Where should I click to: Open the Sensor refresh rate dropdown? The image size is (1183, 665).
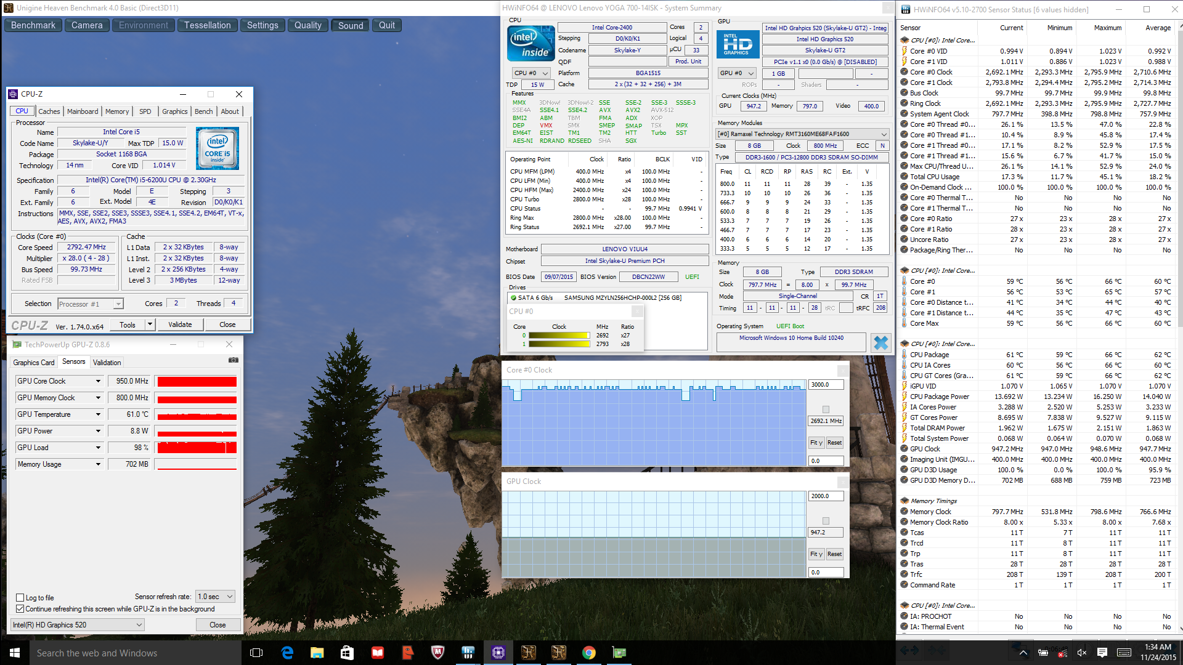tap(215, 597)
